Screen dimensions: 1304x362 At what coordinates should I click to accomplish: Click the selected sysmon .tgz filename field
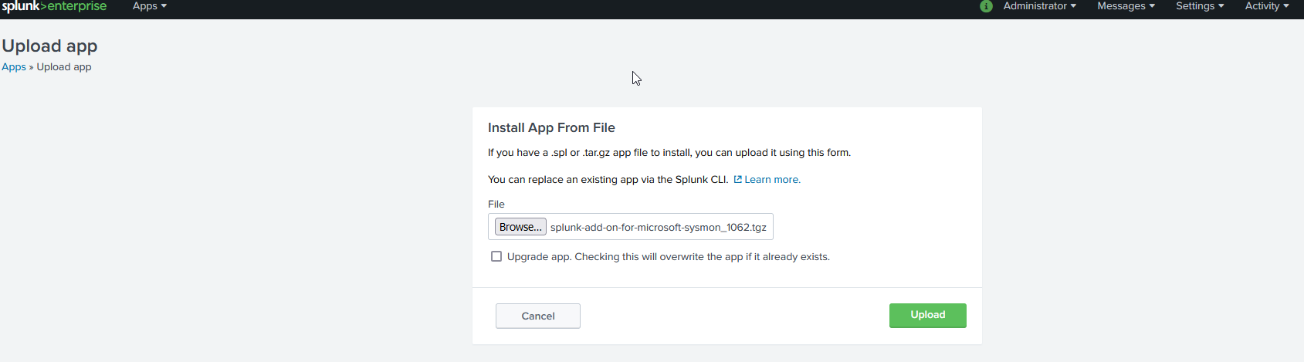658,228
